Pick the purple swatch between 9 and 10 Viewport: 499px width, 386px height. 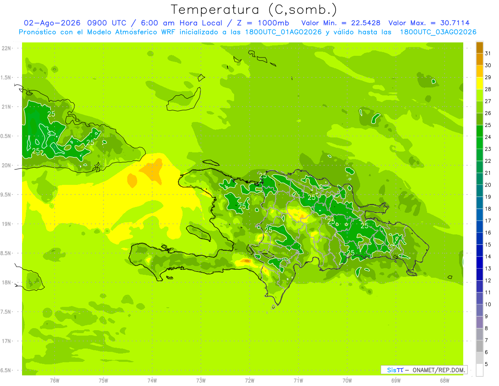[x=480, y=310]
